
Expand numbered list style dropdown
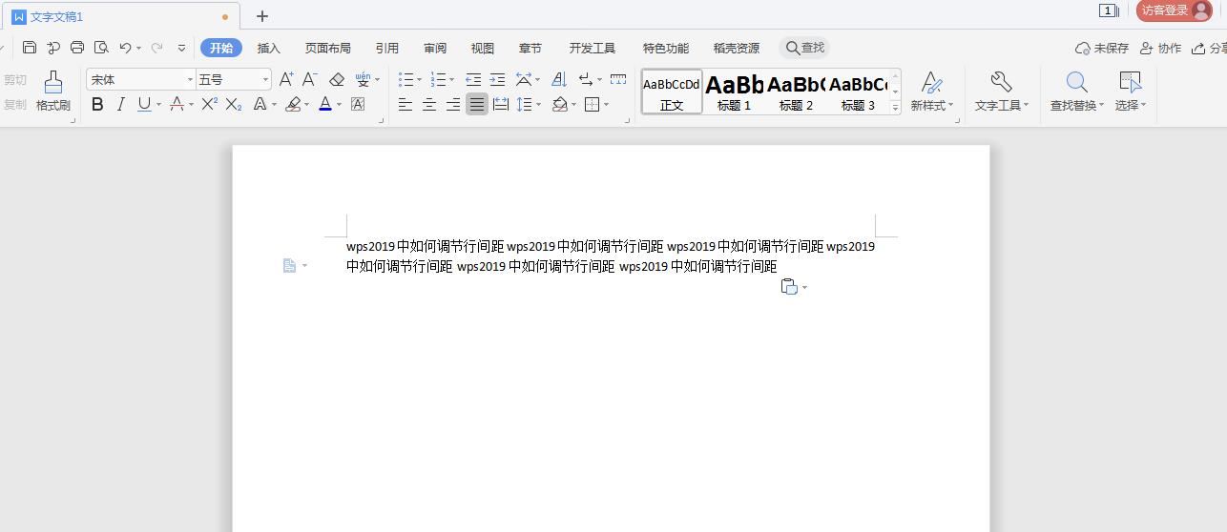(x=452, y=80)
